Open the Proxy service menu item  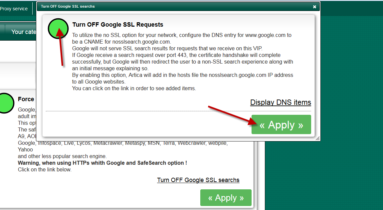(x=14, y=9)
